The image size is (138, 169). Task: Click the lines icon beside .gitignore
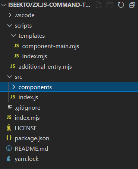[10, 107]
